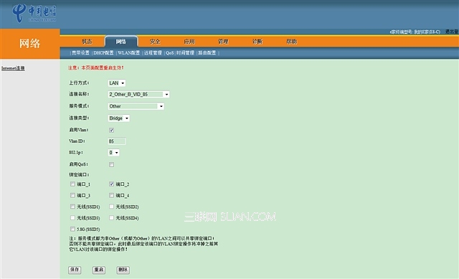Check the 无线(SSID2) checkbox
This screenshot has width=459, height=279.
coord(112,207)
